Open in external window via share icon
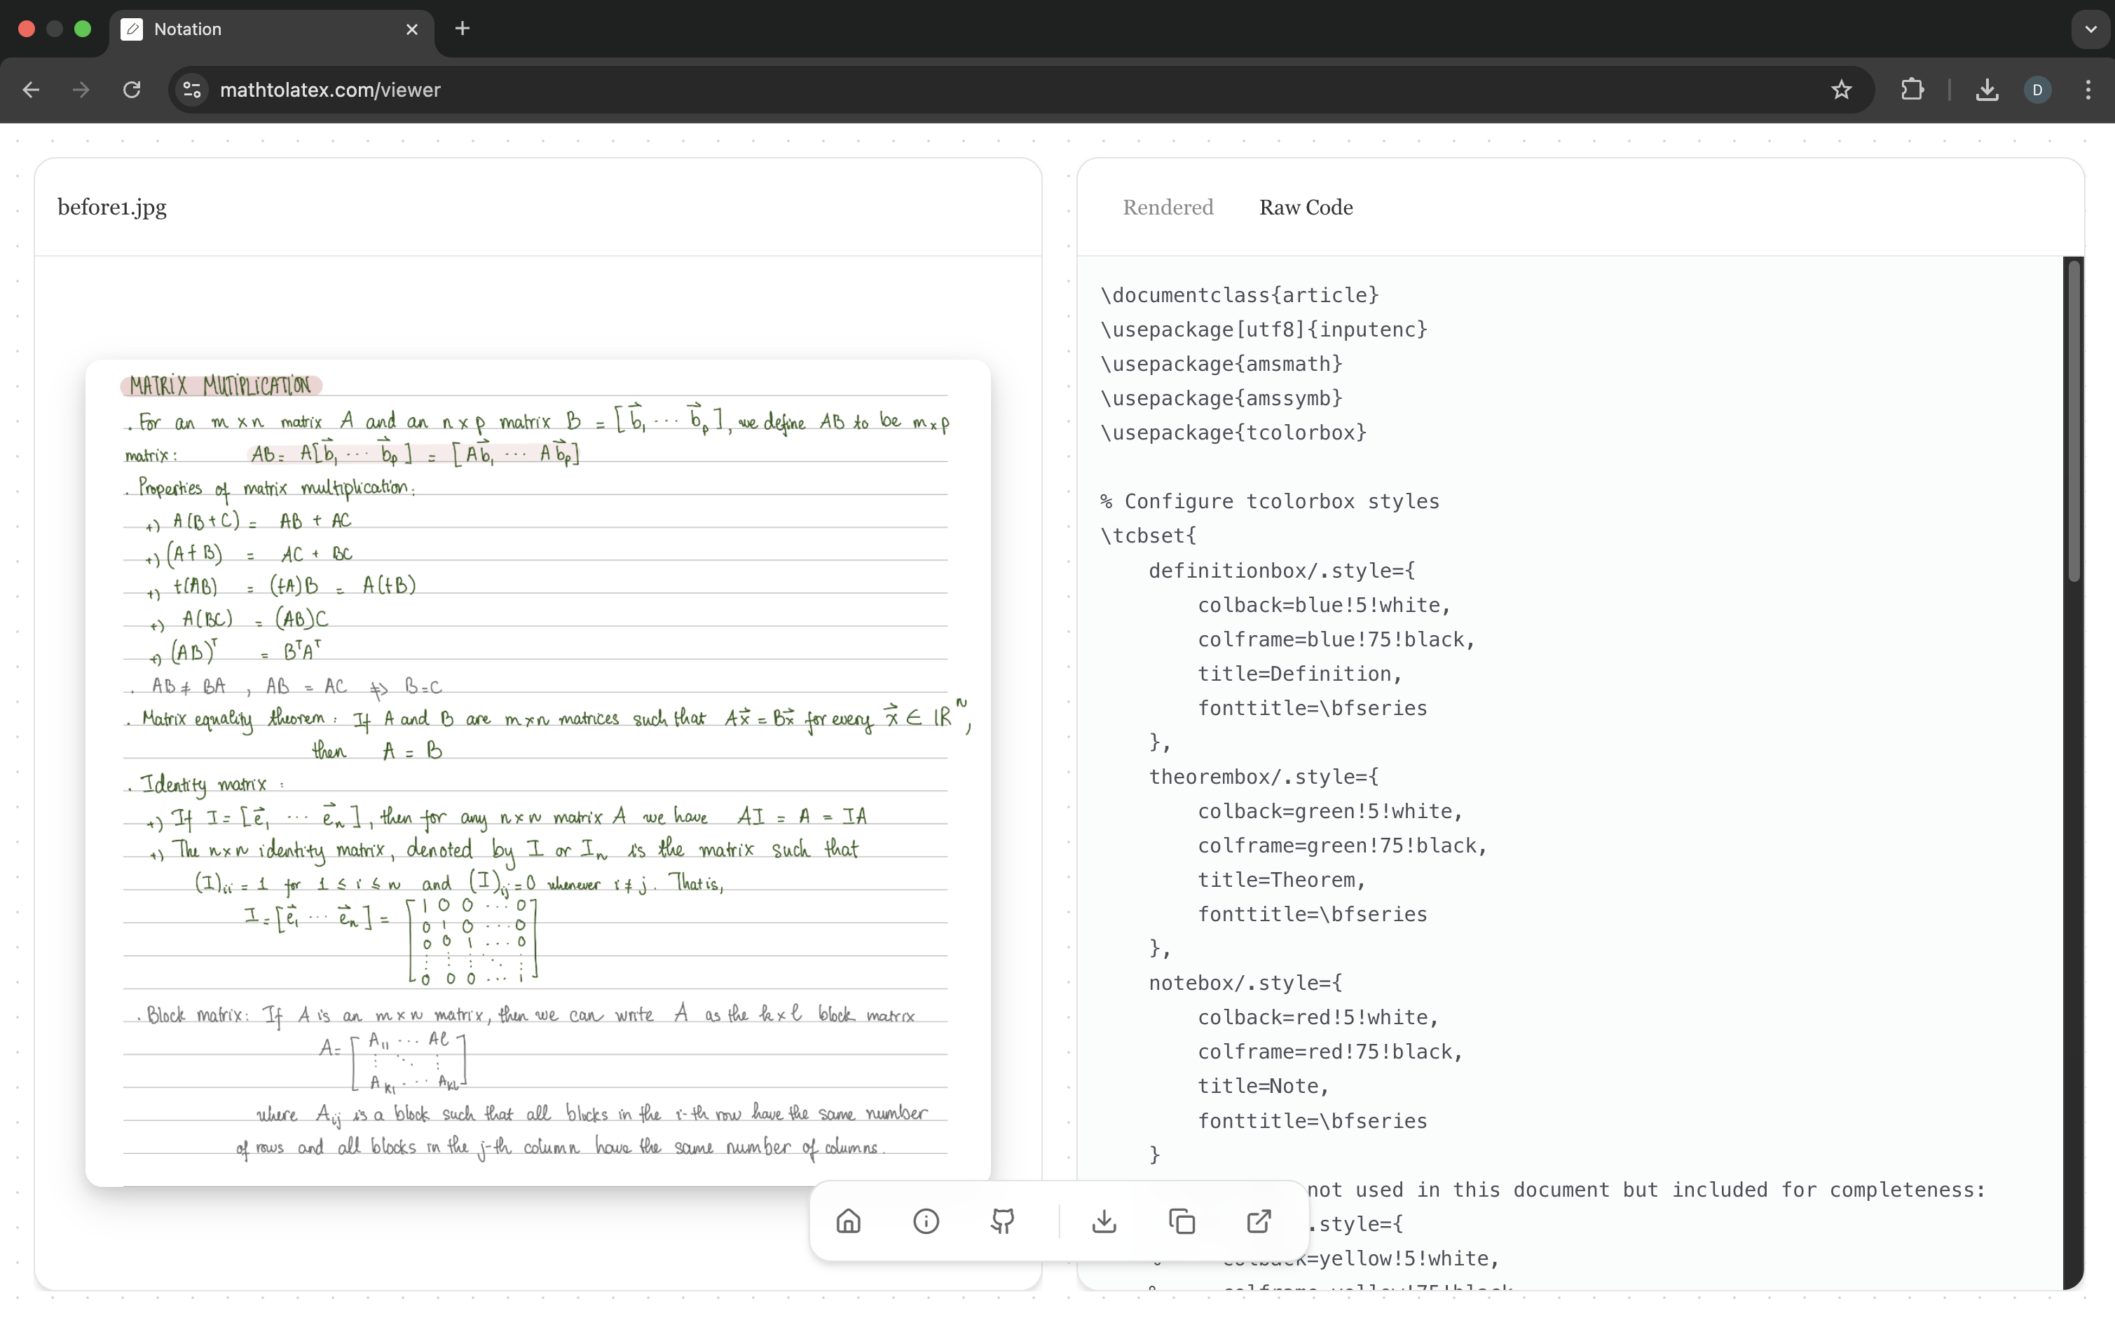The image size is (2115, 1325). coord(1259,1221)
